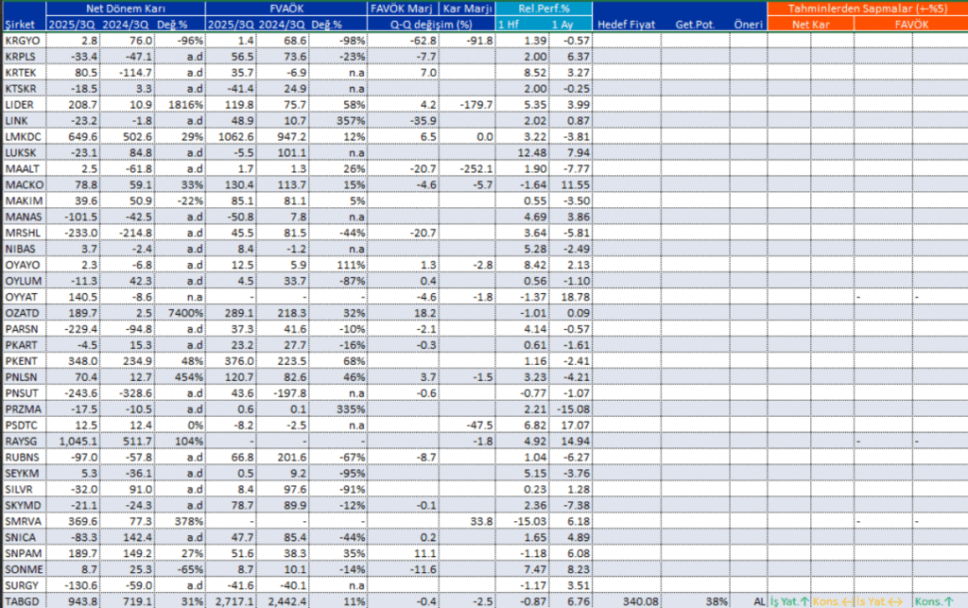Click the Hedef Fiyat column header

point(626,25)
